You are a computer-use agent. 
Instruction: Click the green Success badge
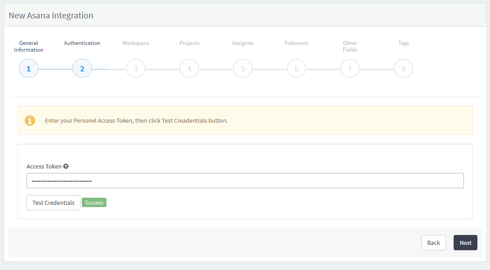click(x=94, y=203)
